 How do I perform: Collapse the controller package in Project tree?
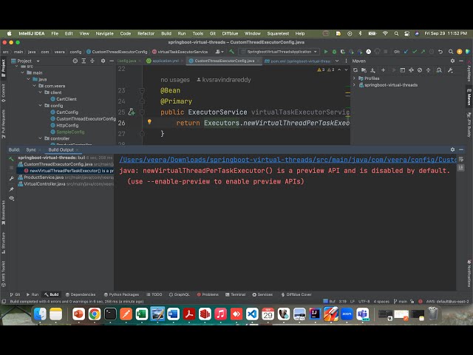pos(40,138)
